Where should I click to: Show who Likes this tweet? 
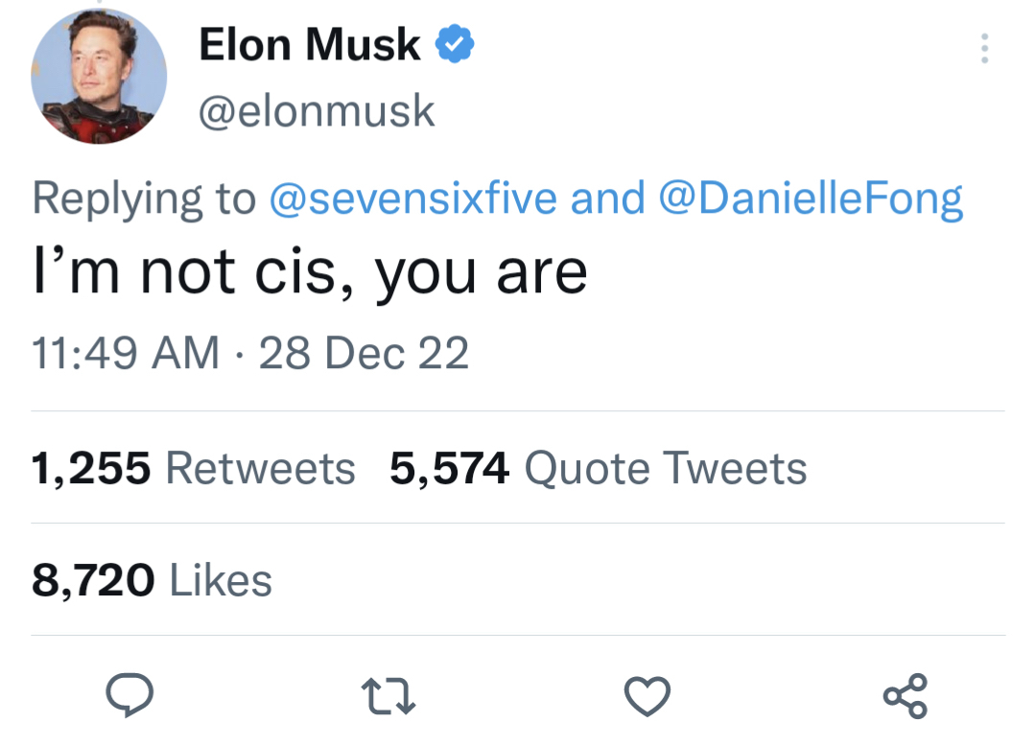coord(221,580)
